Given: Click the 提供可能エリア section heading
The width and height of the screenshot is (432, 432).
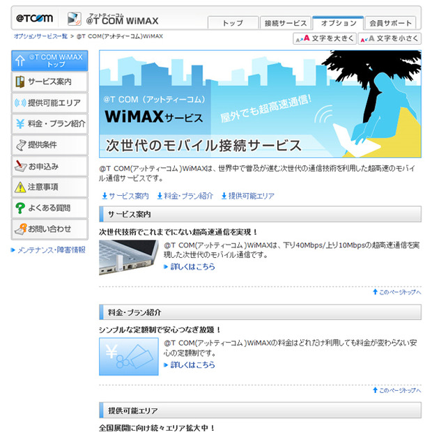Looking at the screenshot, I should 260,410.
